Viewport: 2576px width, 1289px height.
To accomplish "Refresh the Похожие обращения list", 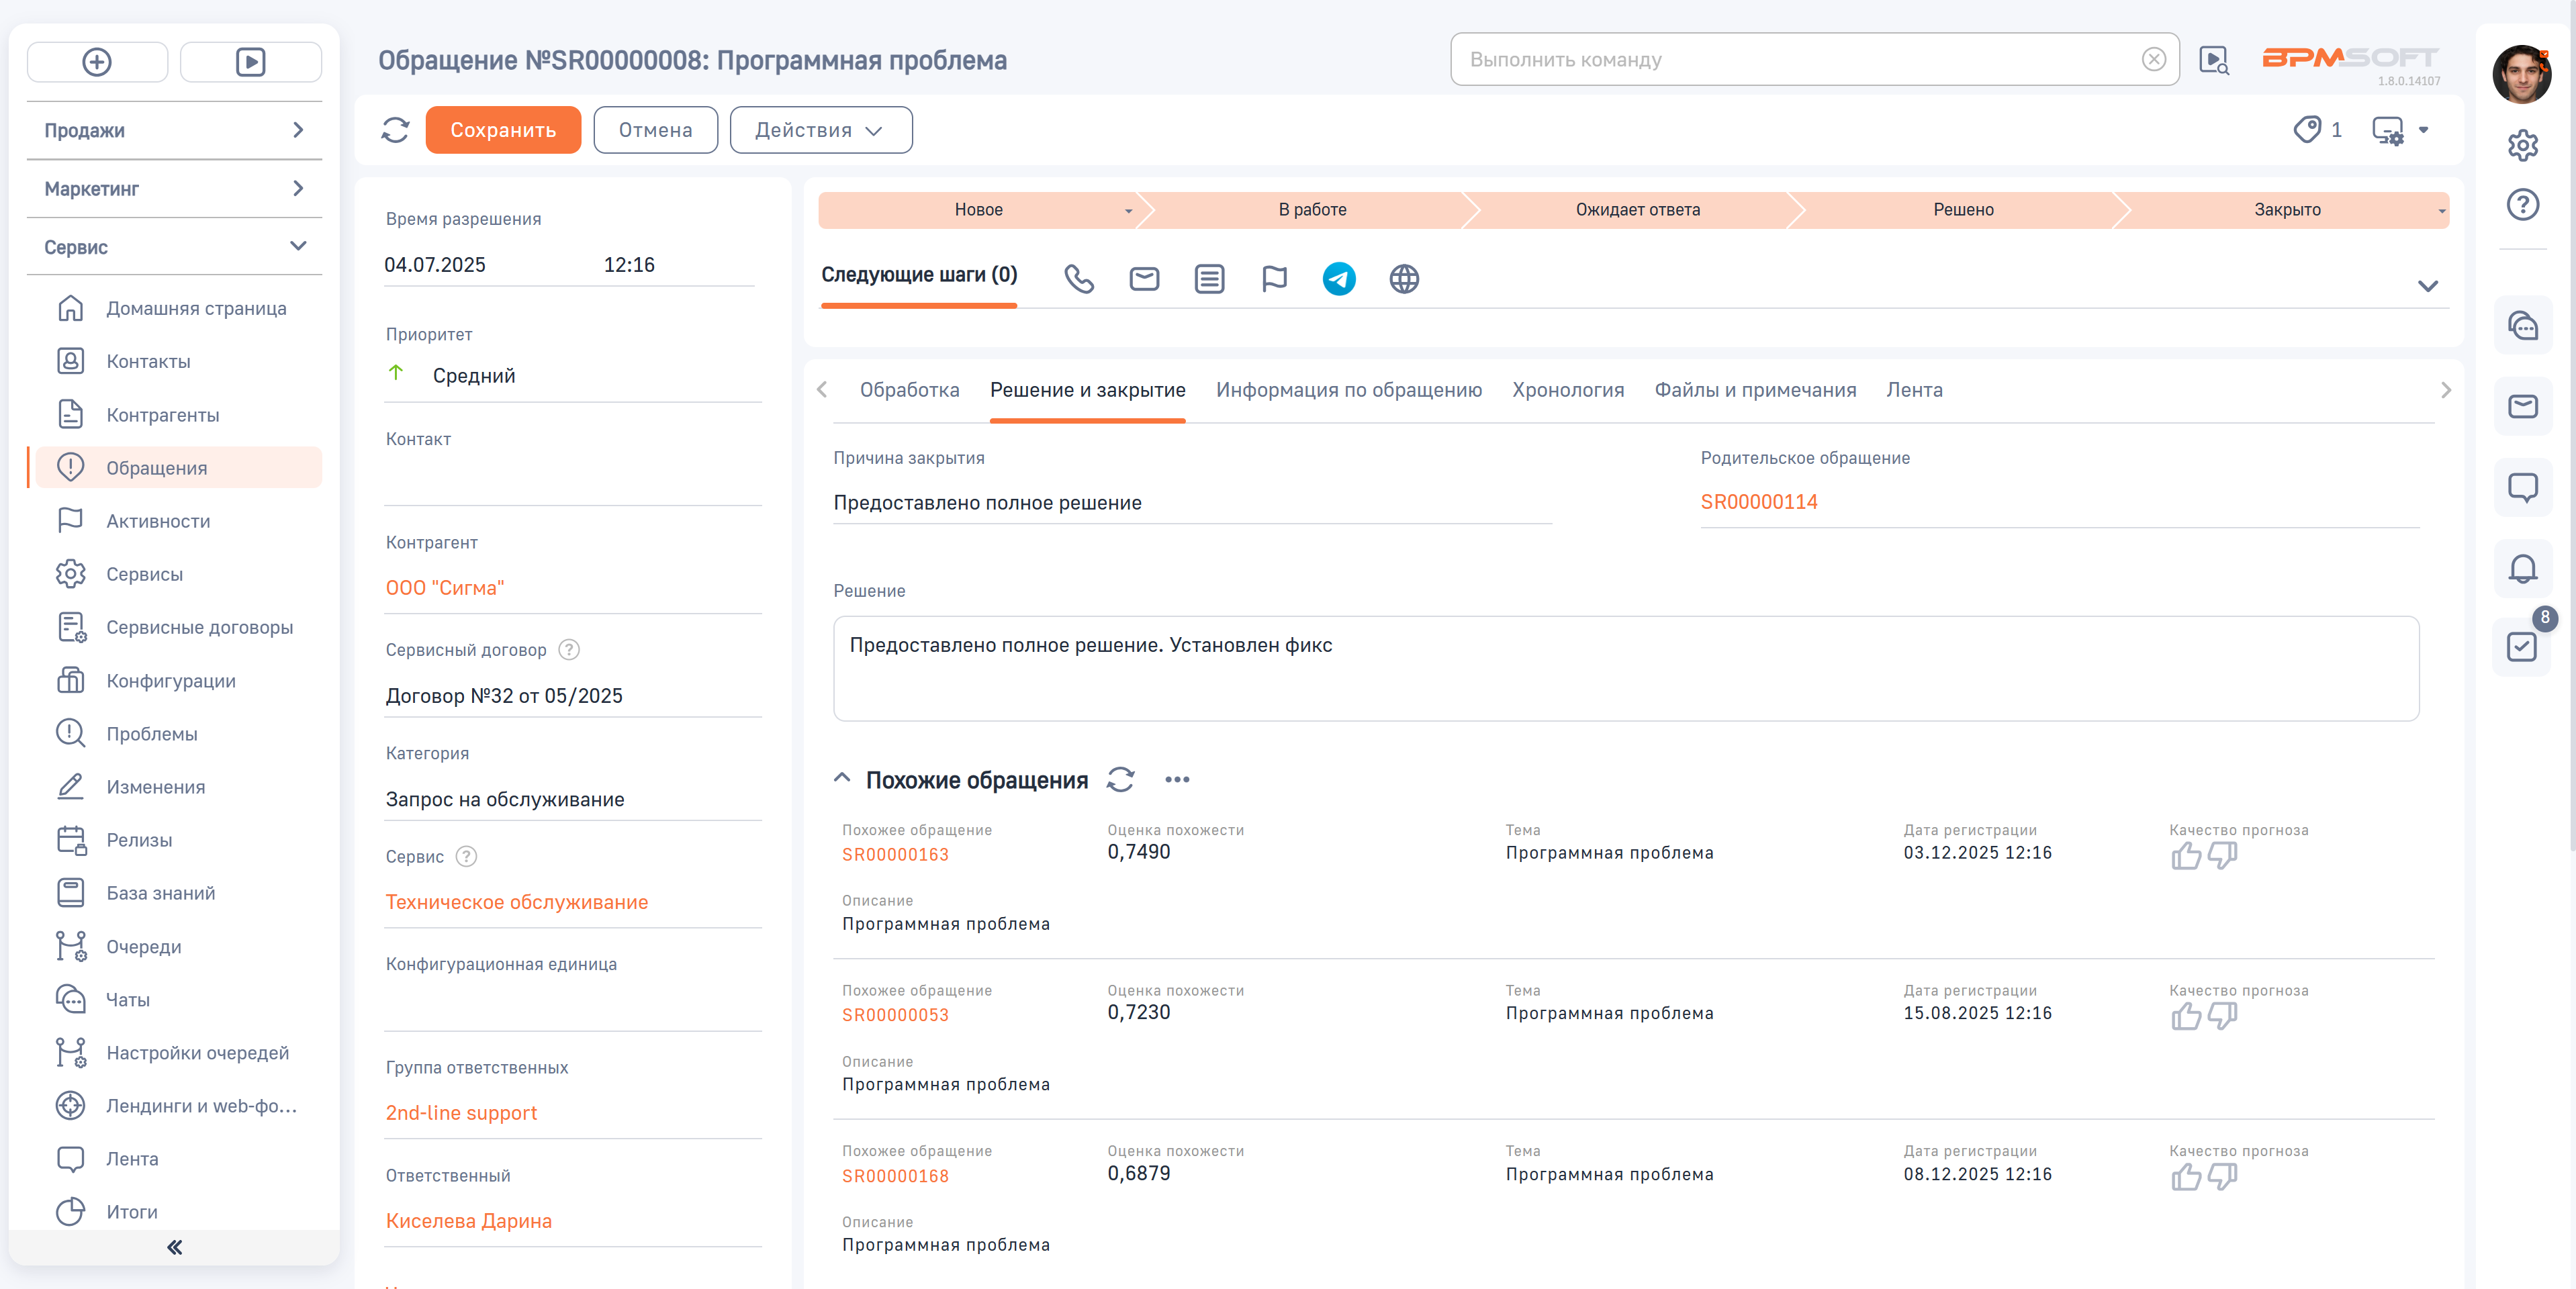I will pos(1120,779).
